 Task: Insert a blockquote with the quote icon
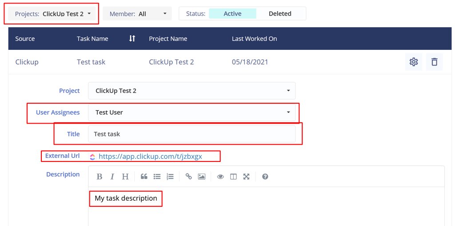click(144, 177)
